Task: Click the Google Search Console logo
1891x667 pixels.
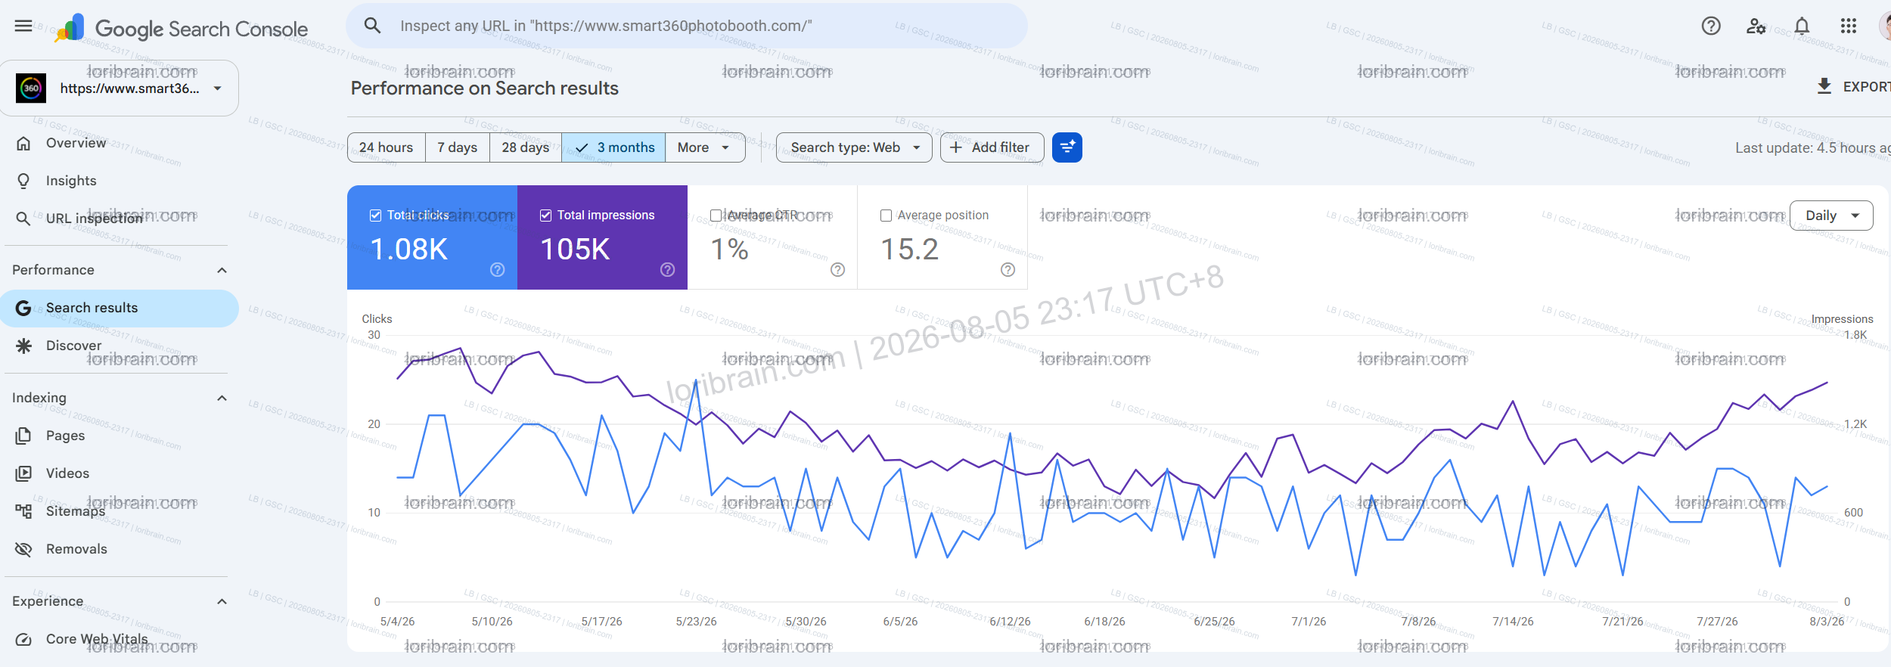Action: click(182, 29)
